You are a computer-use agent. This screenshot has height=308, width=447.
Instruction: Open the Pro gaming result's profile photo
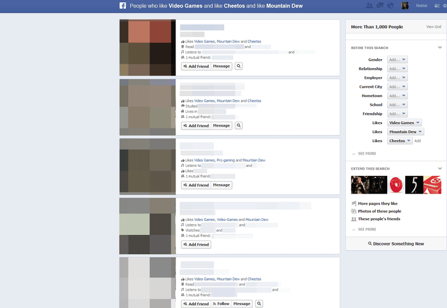[x=148, y=166]
